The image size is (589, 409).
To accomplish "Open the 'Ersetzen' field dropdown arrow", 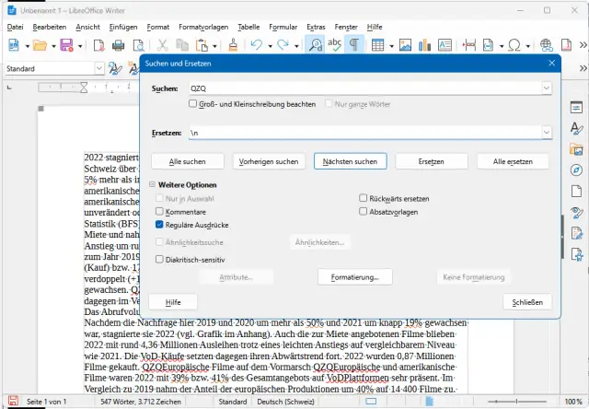I will (x=547, y=134).
